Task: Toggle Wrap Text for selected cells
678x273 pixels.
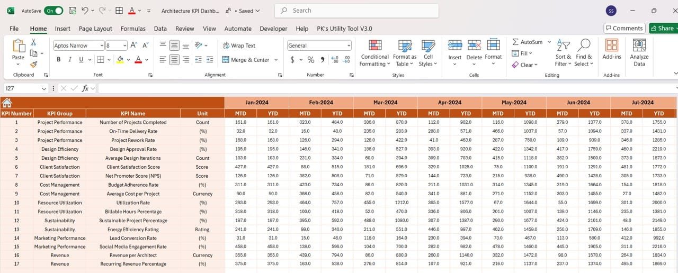Action: pos(238,46)
